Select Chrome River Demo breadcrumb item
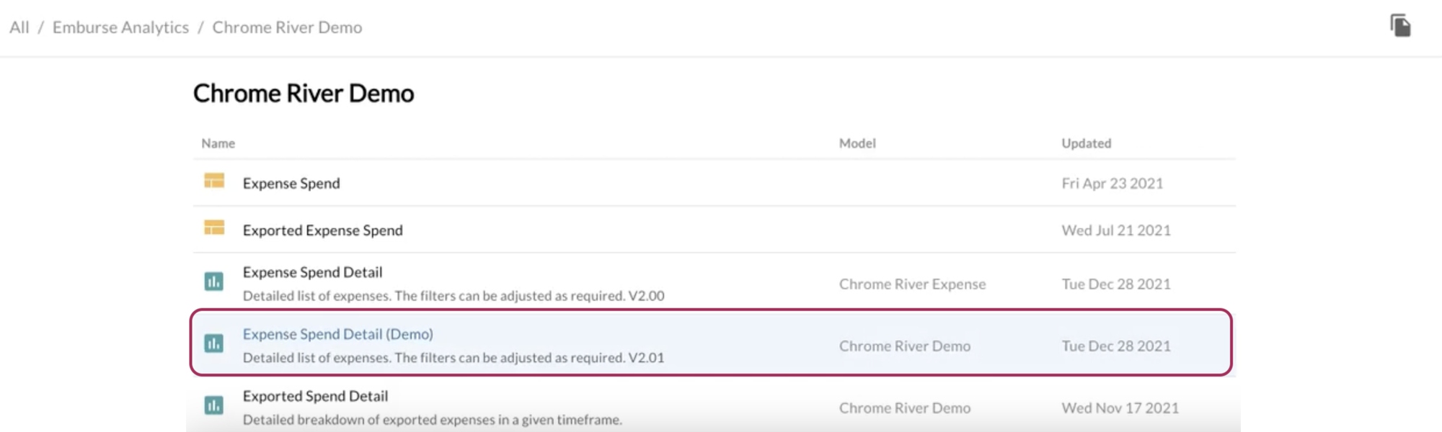1442x432 pixels. [287, 27]
